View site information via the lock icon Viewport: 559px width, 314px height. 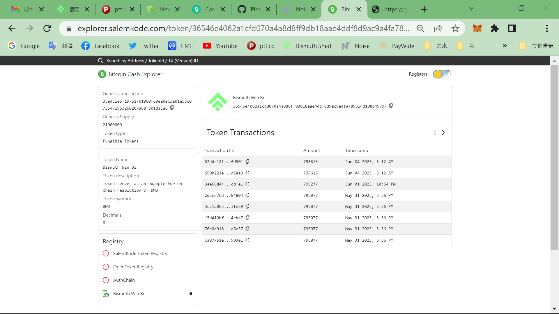click(x=69, y=28)
